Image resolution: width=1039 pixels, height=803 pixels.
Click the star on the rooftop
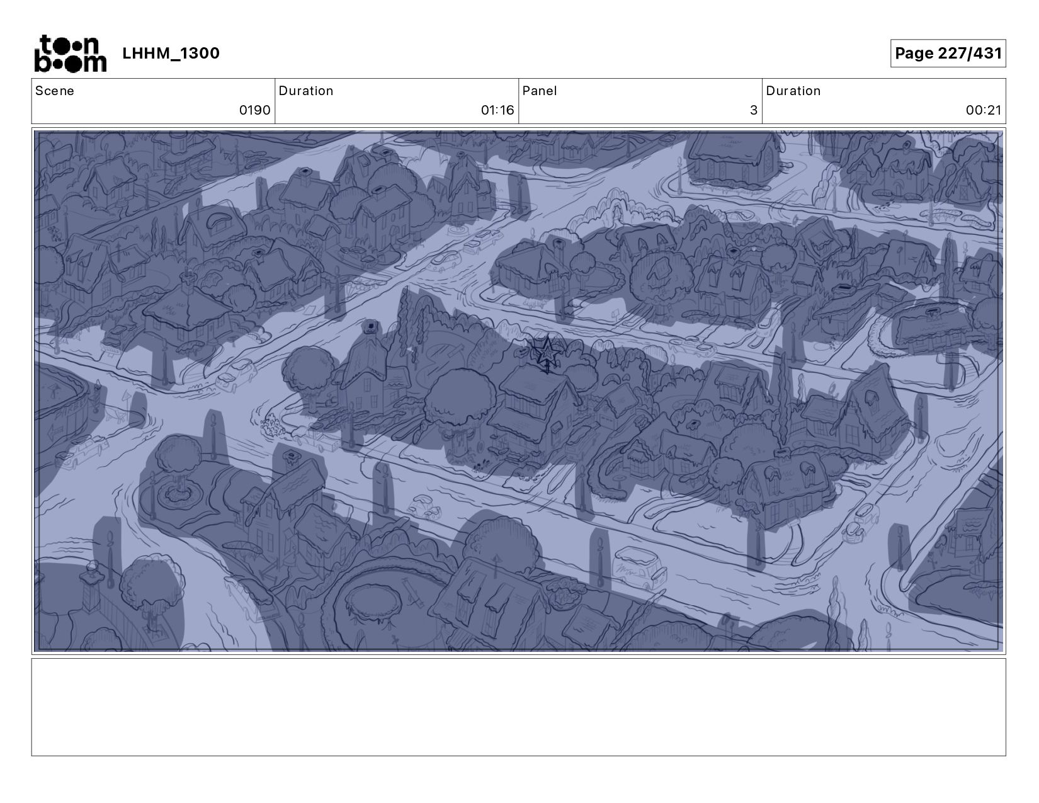tap(545, 353)
